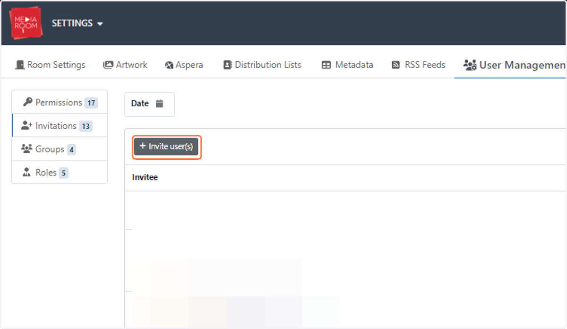This screenshot has height=329, width=567.
Task: Switch to the RSS Feeds tab
Action: (x=419, y=65)
